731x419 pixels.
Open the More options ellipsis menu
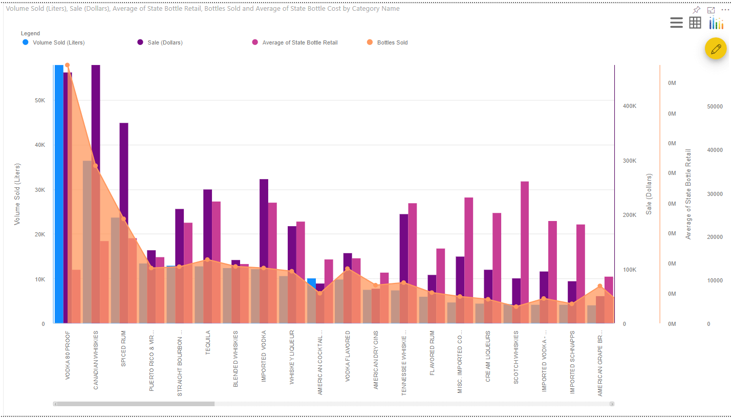[726, 9]
